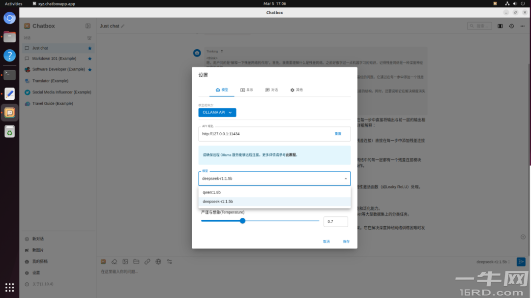Switch to the 模型 settings tab
531x298 pixels.
[x=222, y=89]
